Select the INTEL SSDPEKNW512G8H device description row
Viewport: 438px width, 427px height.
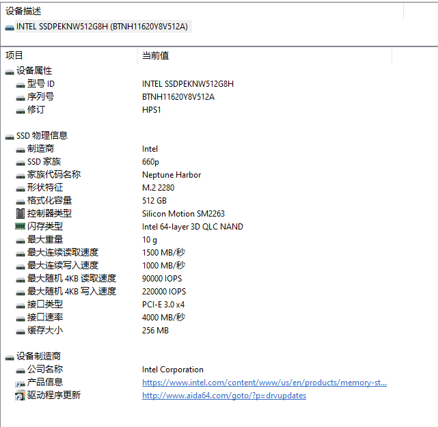102,27
